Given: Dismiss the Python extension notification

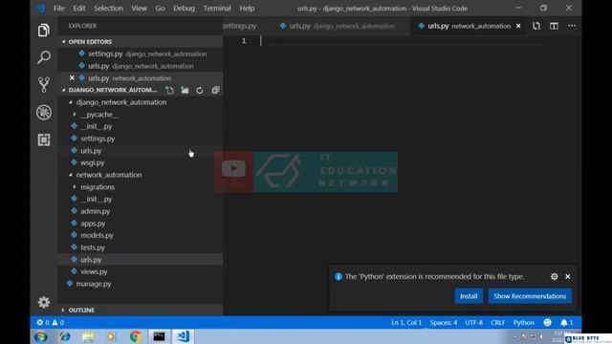Looking at the screenshot, I should (x=568, y=276).
